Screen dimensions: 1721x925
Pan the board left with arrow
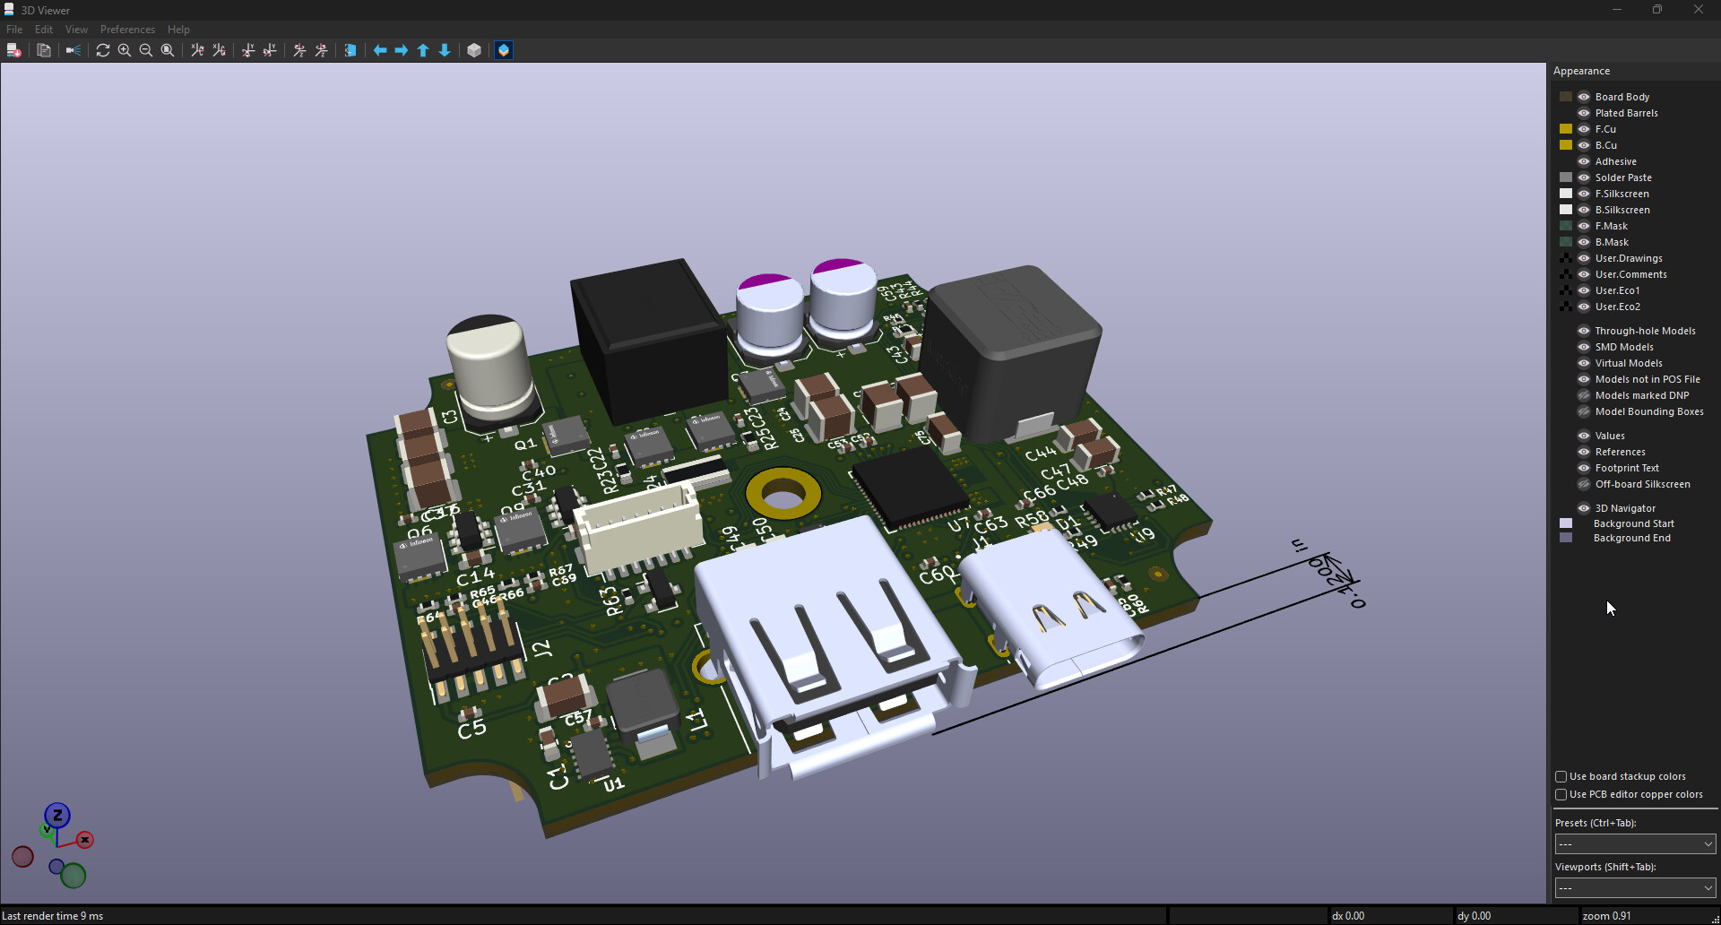[x=380, y=50]
